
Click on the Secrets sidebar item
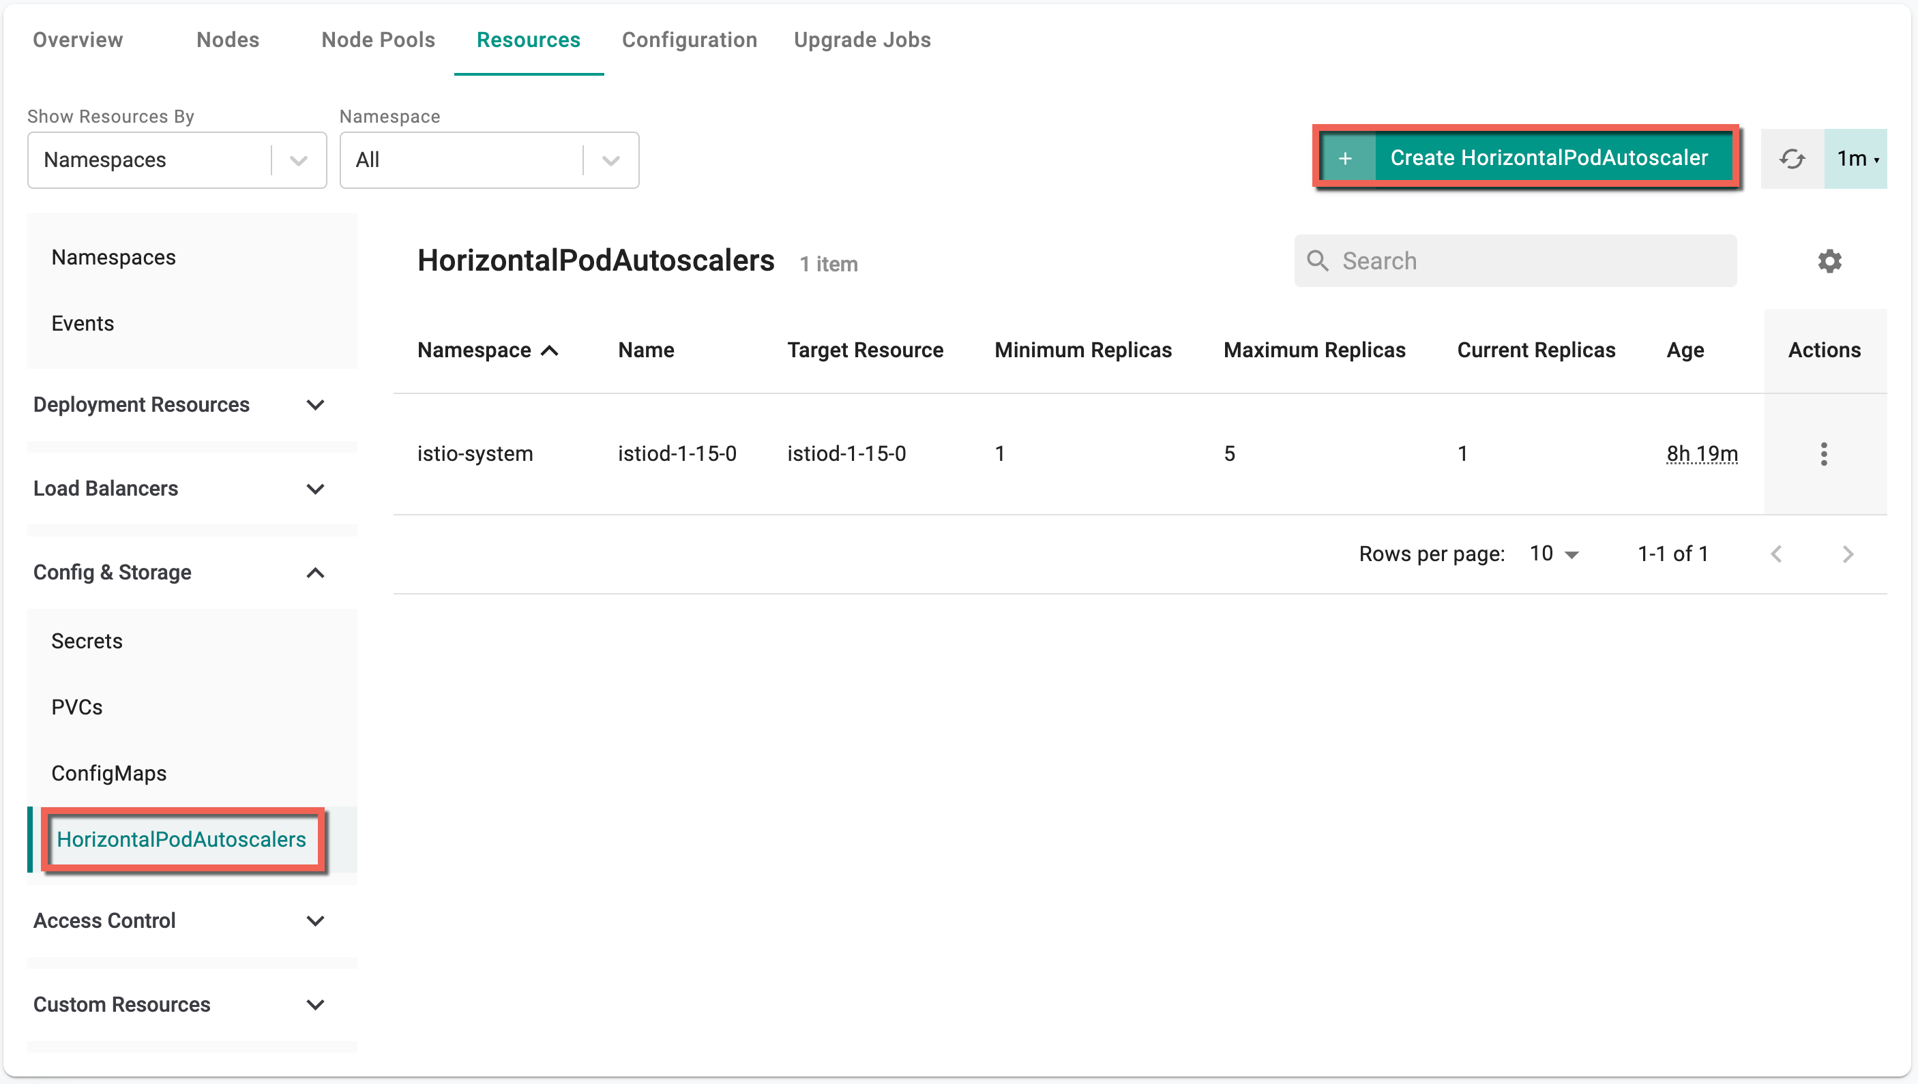pyautogui.click(x=86, y=642)
